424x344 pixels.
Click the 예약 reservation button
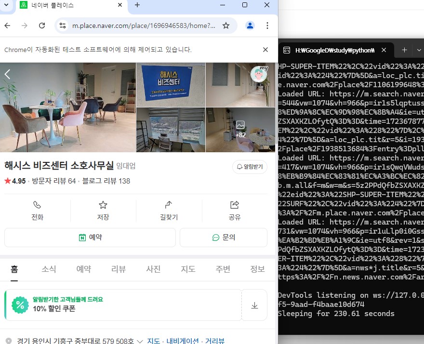[90, 238]
